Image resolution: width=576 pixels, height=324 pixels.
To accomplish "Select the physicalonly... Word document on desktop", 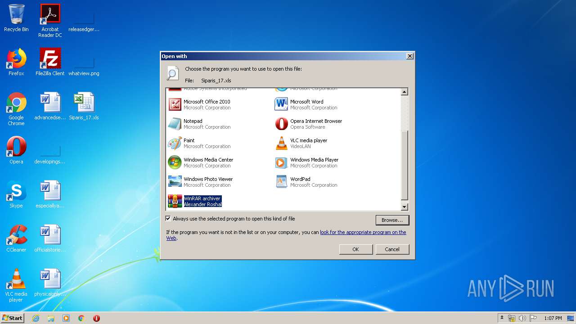I will [x=50, y=283].
